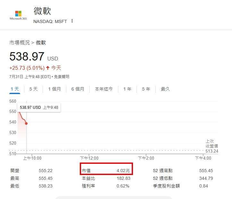Click the 市值 value 4.02兆

click(123, 171)
